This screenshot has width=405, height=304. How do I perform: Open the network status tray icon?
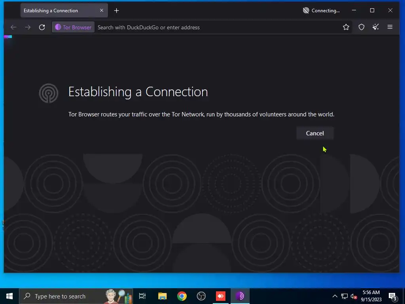(344, 296)
